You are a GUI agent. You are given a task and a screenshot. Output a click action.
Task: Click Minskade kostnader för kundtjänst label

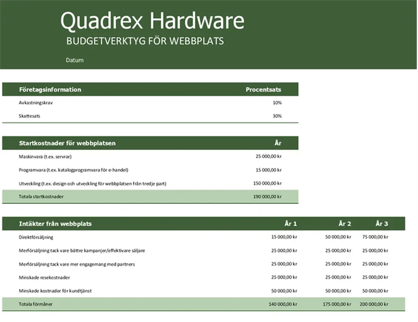tap(55, 291)
